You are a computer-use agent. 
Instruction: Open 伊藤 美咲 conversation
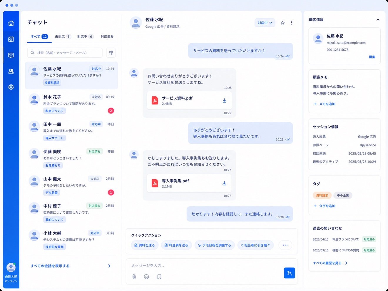click(x=71, y=158)
